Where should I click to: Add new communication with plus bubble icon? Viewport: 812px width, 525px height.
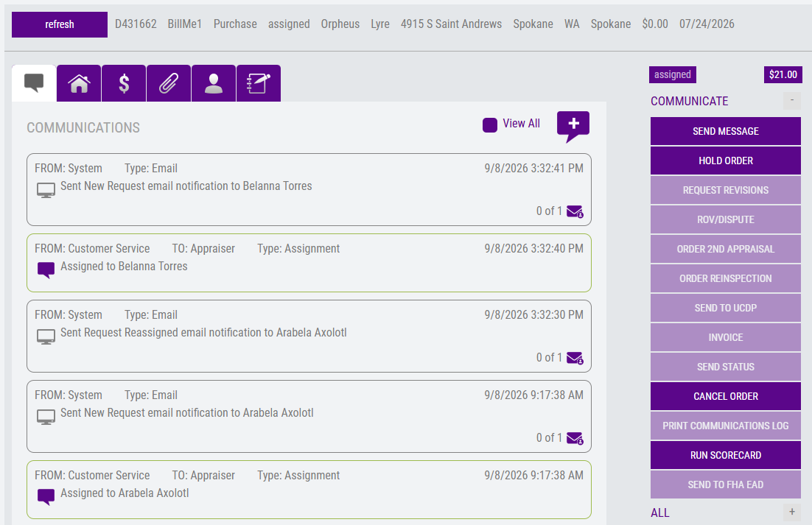click(x=573, y=126)
